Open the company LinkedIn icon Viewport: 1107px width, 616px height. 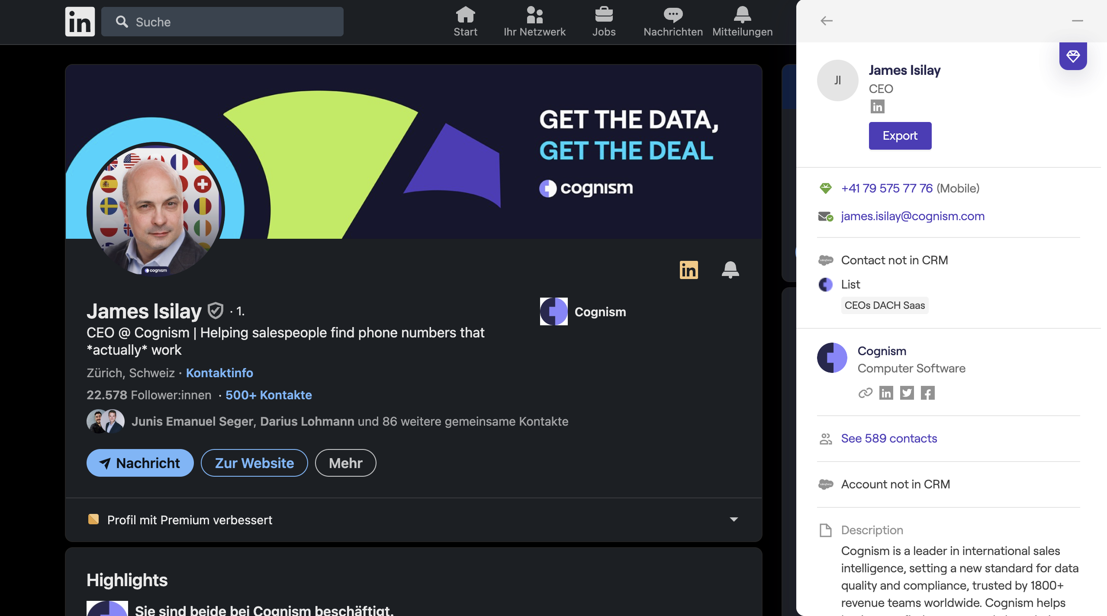coord(886,393)
